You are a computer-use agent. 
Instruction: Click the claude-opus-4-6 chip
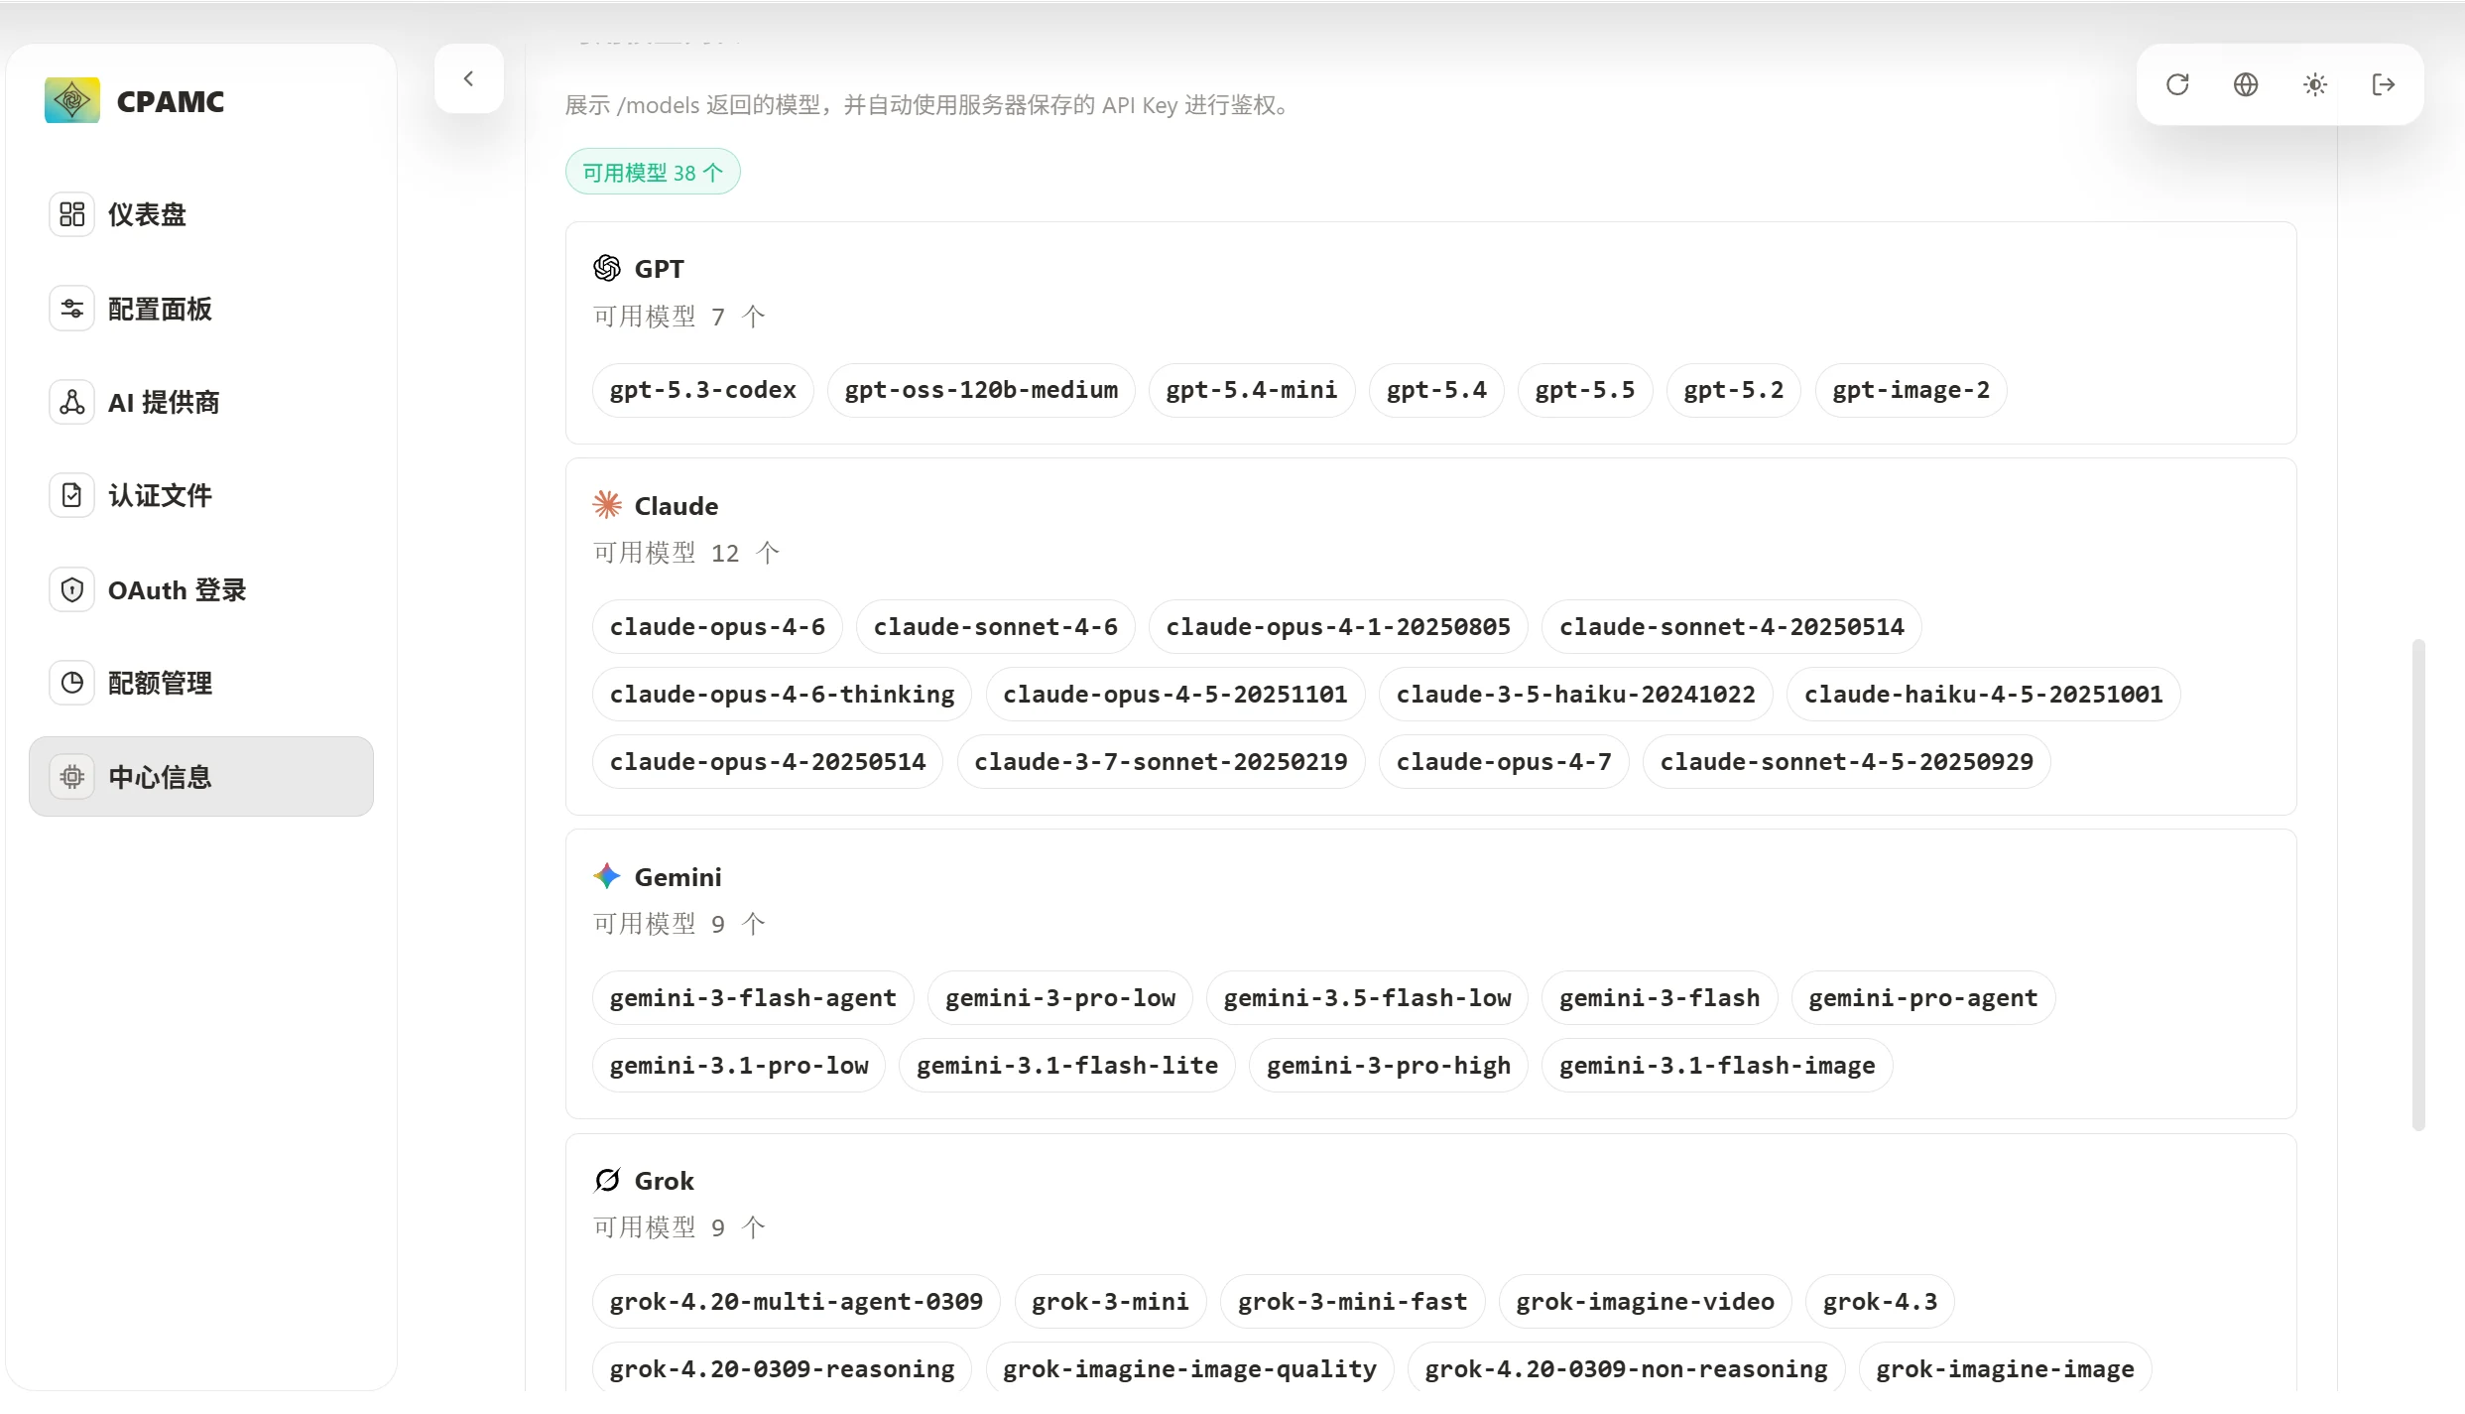pos(717,626)
